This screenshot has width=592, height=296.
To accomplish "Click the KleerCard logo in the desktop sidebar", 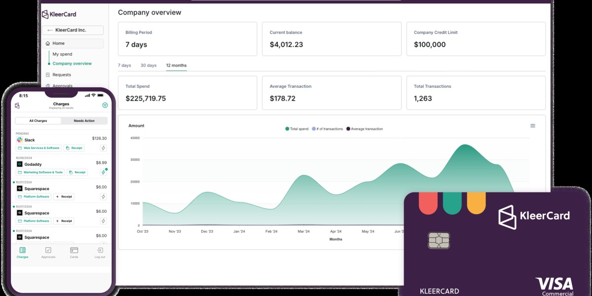I will [59, 14].
